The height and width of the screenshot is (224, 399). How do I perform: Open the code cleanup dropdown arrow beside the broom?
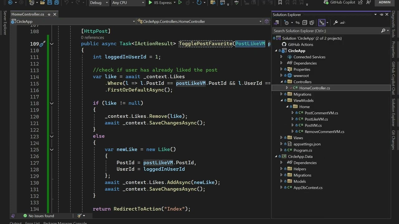(x=84, y=216)
